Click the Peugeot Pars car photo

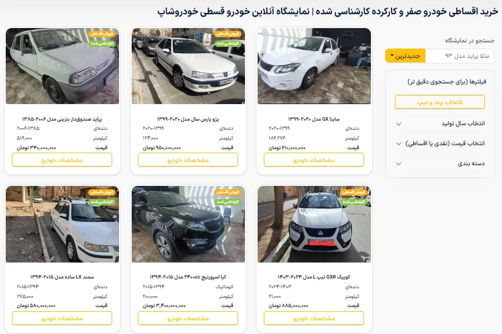coord(188,66)
